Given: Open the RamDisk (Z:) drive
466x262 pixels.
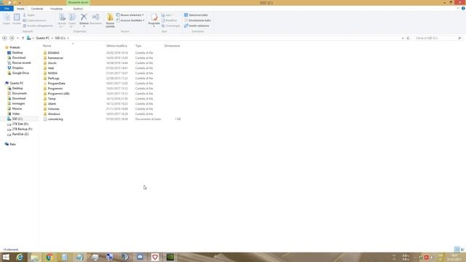Looking at the screenshot, I should (20, 134).
